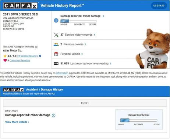Click the VIN WBADW3C53BE540048 text
The height and width of the screenshot is (139, 170).
18,18
